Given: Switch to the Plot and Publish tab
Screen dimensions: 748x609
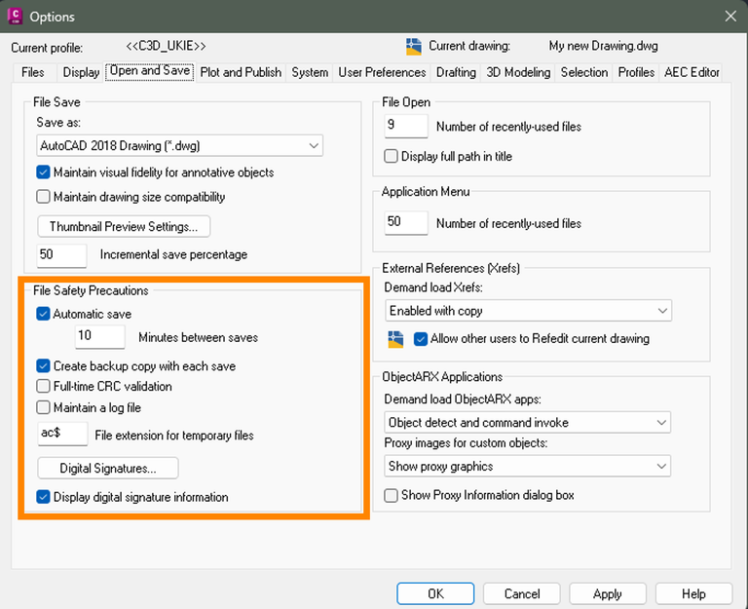Looking at the screenshot, I should 241,72.
